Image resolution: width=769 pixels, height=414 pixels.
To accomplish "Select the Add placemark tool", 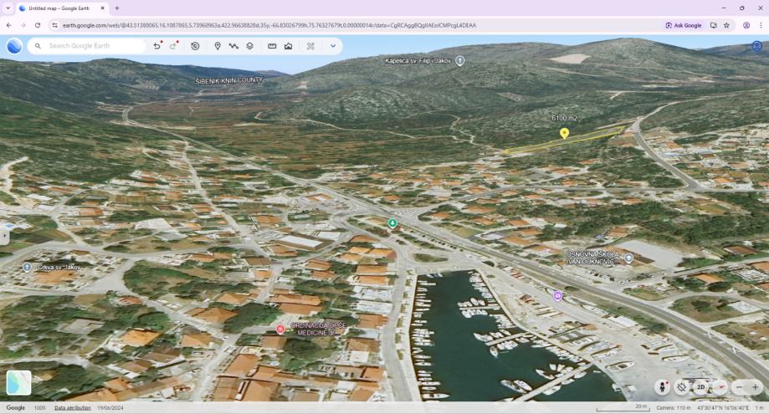I will [x=218, y=45].
